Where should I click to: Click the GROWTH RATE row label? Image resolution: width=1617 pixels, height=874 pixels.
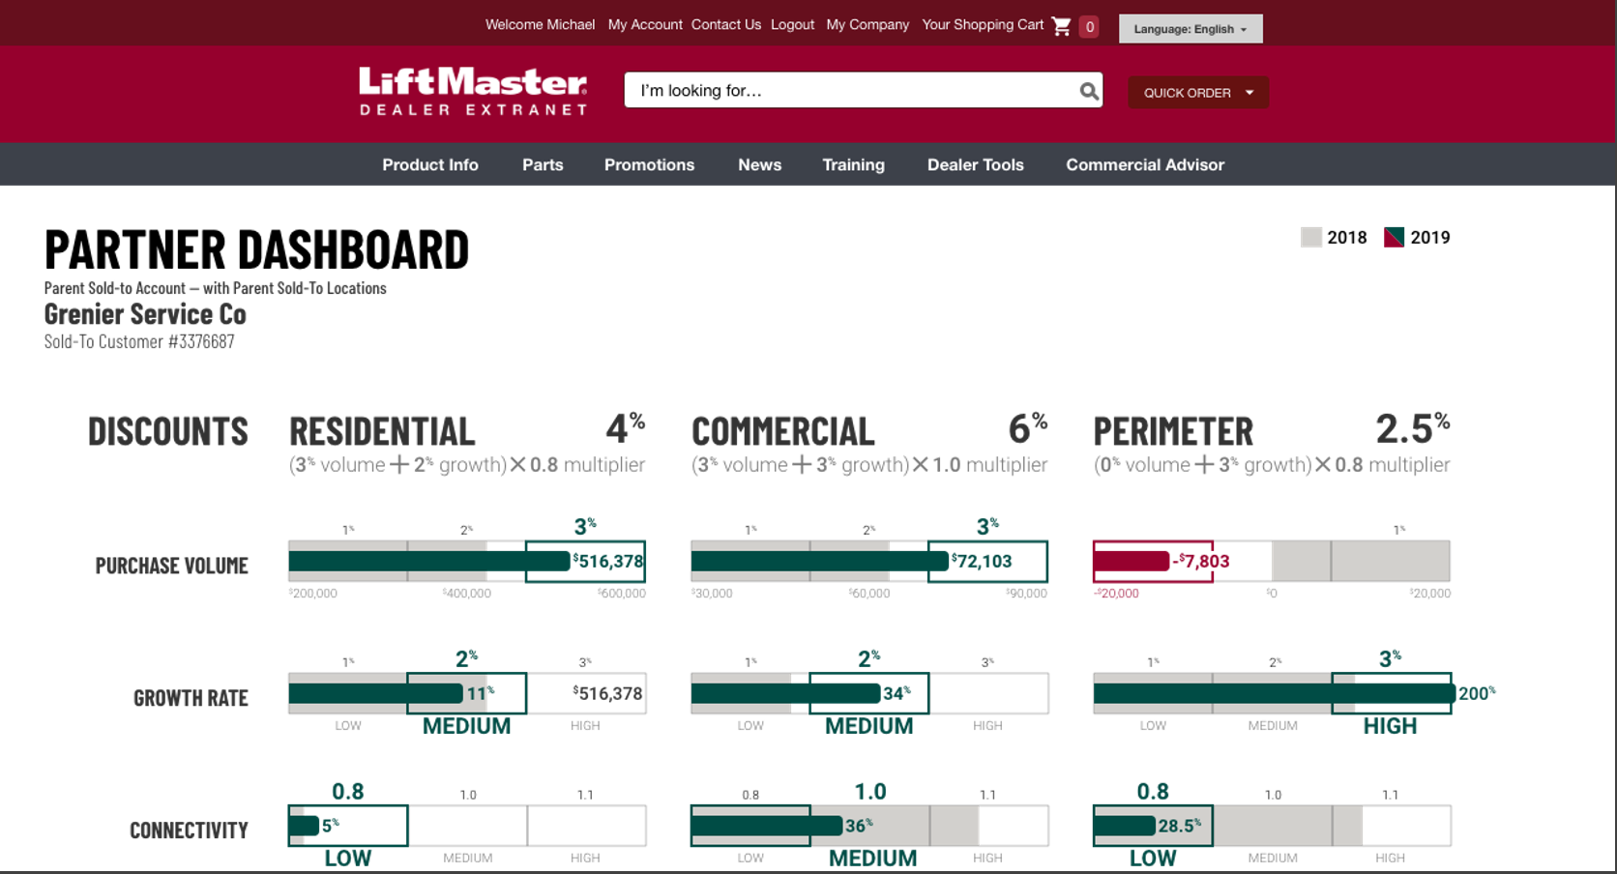click(x=191, y=698)
